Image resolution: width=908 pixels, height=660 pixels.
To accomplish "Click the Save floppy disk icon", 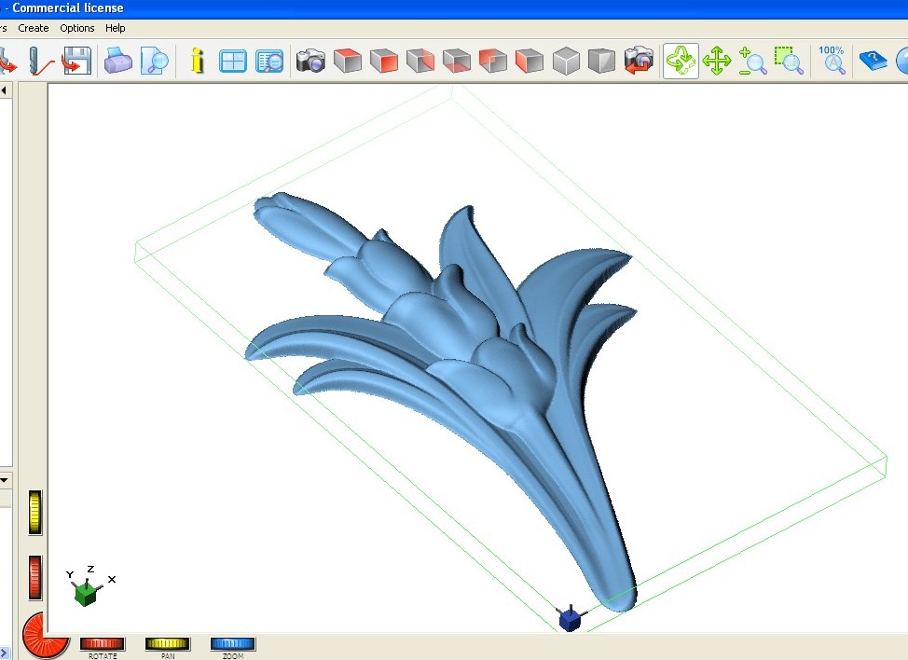I will click(x=76, y=62).
